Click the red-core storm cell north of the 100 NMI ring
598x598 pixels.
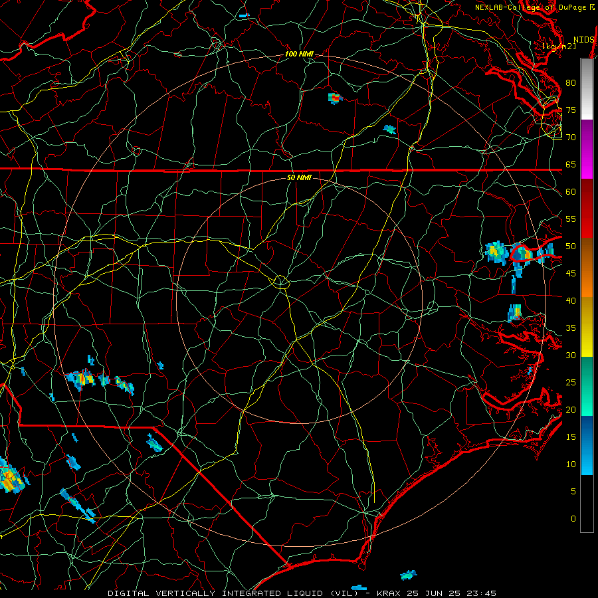335,98
